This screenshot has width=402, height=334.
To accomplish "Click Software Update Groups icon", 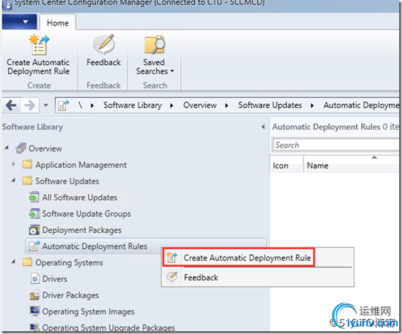I will tap(34, 213).
